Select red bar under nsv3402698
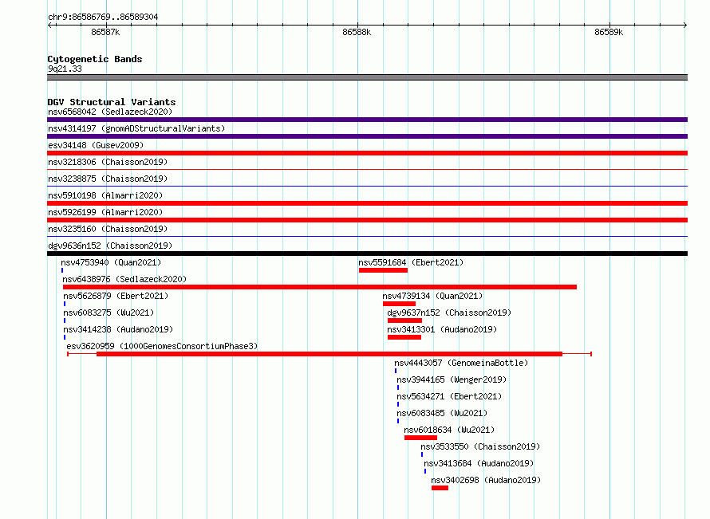 [440, 488]
